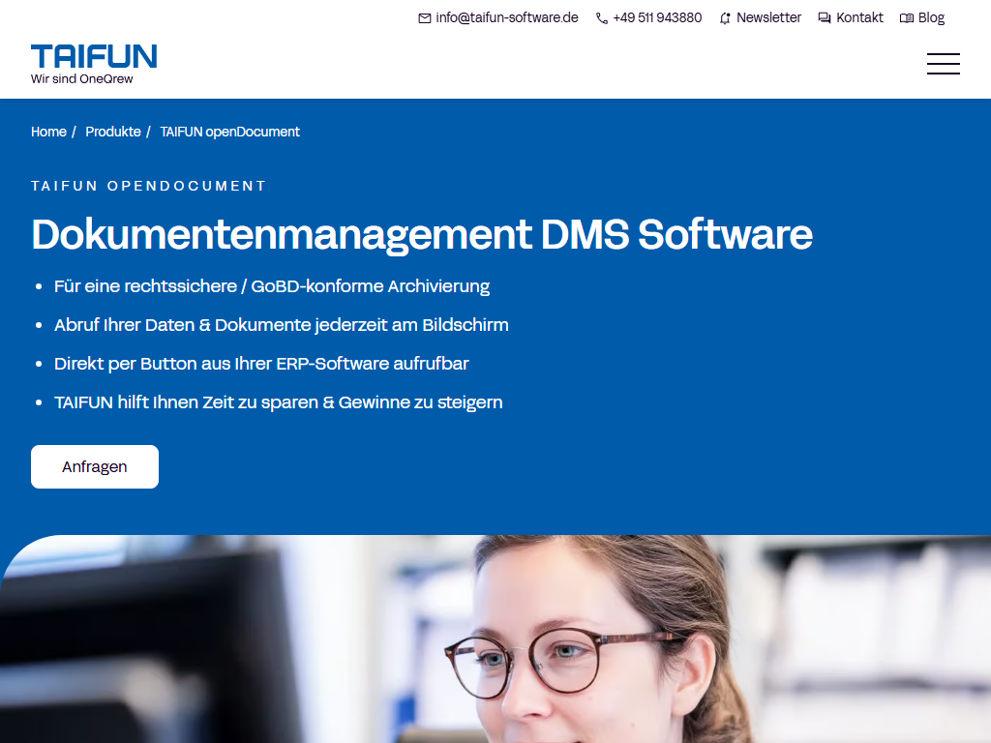The height and width of the screenshot is (743, 991).
Task: Visit the Blog link
Action: pos(931,17)
